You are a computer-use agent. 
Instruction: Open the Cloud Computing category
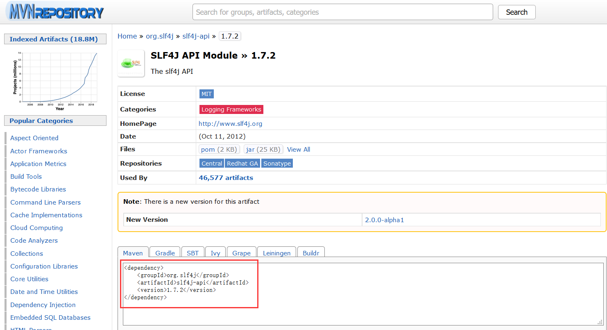(36, 228)
